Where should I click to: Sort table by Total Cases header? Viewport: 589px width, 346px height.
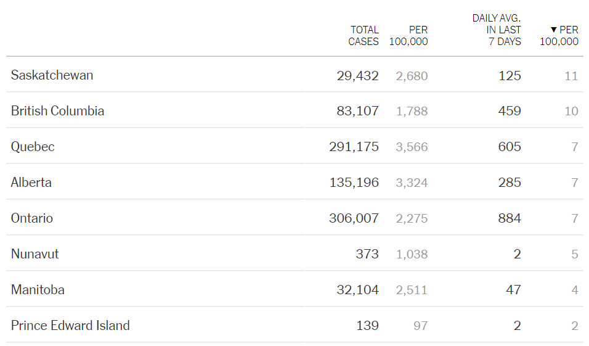coord(364,36)
